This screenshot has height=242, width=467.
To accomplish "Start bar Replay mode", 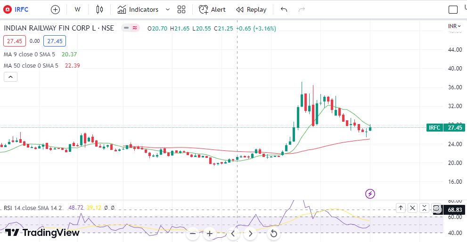I will click(x=251, y=9).
